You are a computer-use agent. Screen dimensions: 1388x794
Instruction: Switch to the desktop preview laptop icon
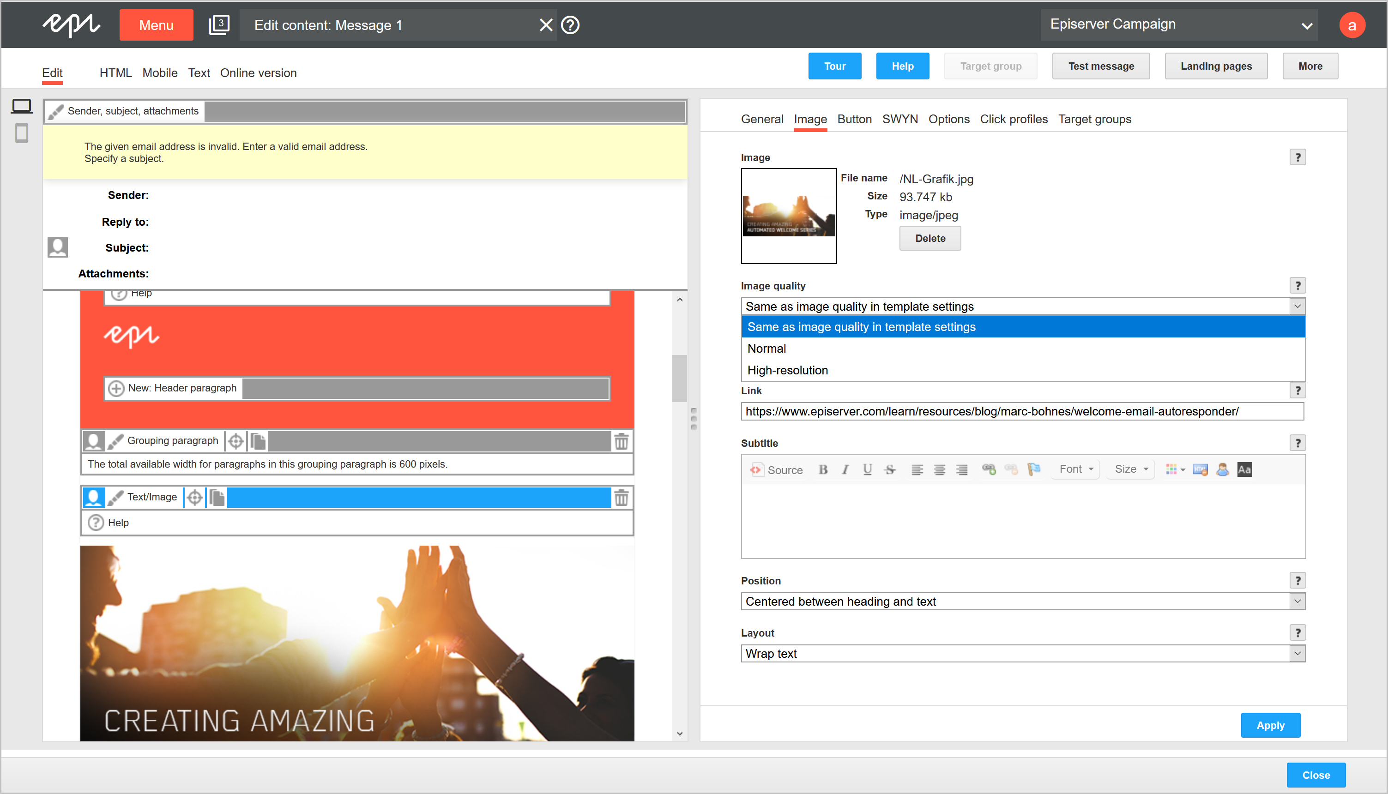tap(22, 106)
